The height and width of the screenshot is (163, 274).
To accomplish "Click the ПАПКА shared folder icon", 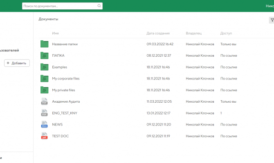I will pos(45,55).
